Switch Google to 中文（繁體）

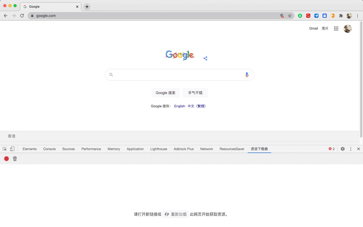click(x=197, y=106)
